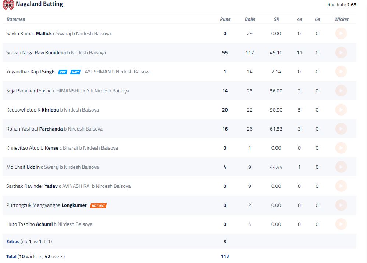Play Sarthak Yadav wicket video
The height and width of the screenshot is (263, 367).
pos(341,186)
